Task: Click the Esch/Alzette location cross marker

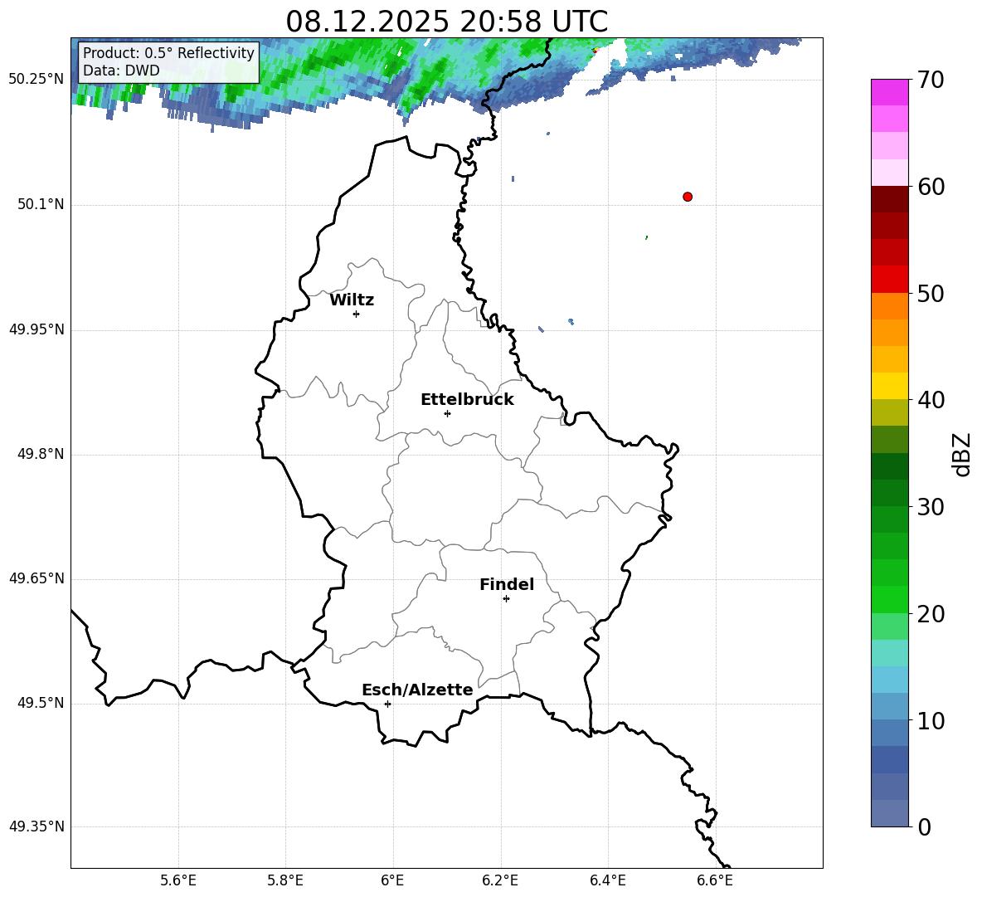Action: [x=387, y=704]
